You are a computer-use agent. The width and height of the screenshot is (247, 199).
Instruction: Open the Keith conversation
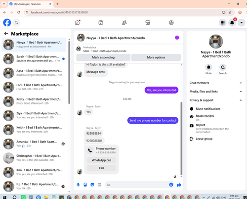coord(34,130)
